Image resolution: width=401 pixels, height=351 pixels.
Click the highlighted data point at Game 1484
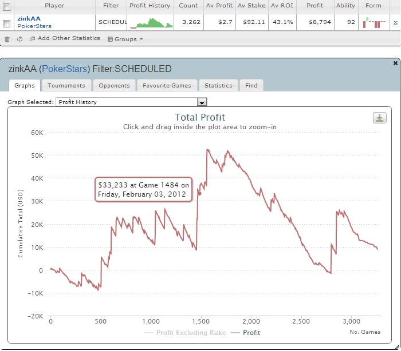click(199, 193)
